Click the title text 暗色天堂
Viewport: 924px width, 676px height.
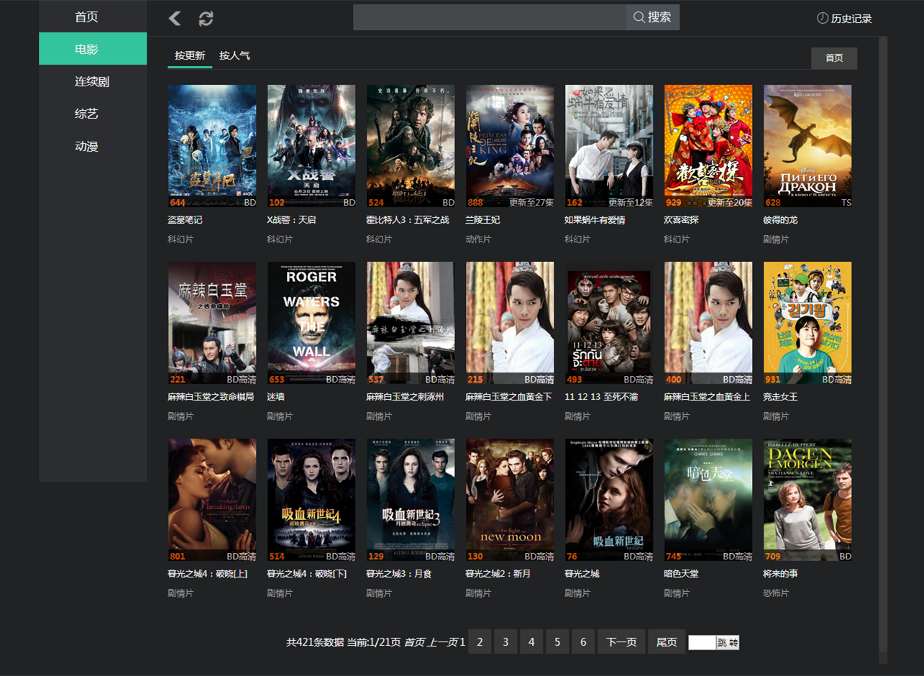681,573
